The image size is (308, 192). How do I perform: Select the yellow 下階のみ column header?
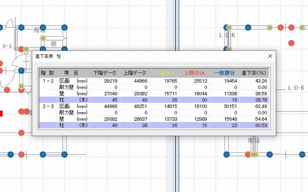165,73
